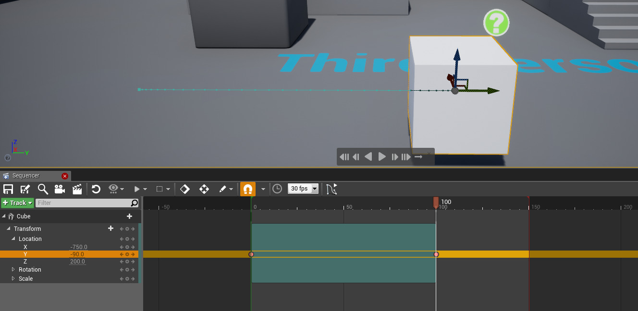The height and width of the screenshot is (311, 638).
Task: Undo the last Sequencer change
Action: [96, 189]
